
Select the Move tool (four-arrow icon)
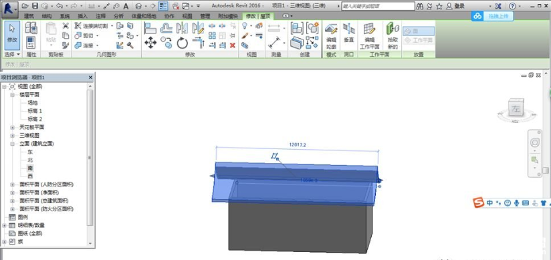tap(150, 43)
